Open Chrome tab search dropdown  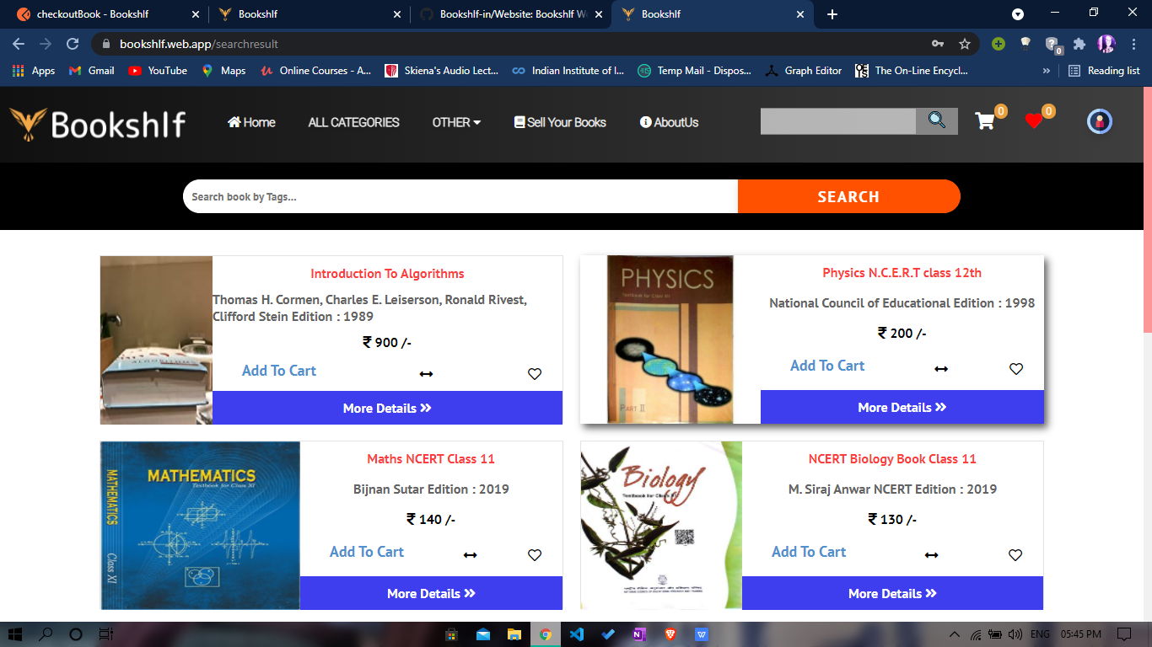tap(1018, 14)
